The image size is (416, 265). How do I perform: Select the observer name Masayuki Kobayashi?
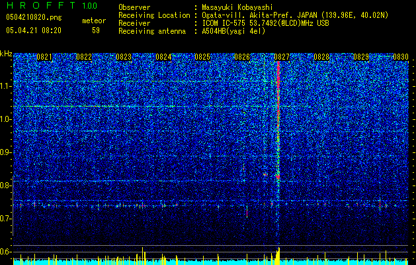pos(237,7)
